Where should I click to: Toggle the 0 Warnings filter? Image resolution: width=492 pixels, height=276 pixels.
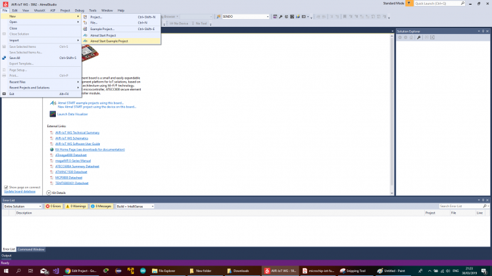point(74,206)
